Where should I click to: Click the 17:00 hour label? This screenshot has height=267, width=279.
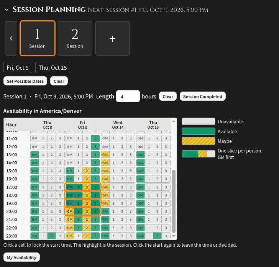[11, 187]
